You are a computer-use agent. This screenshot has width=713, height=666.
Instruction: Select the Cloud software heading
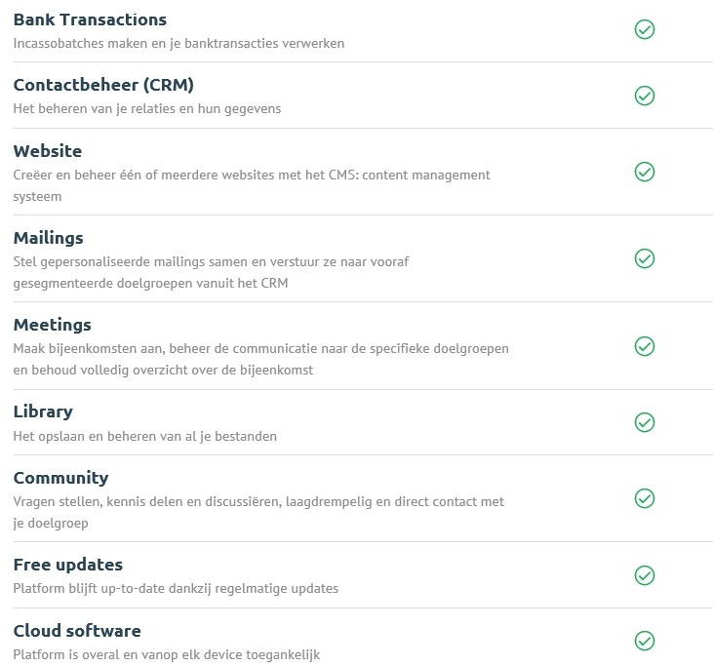point(77,631)
